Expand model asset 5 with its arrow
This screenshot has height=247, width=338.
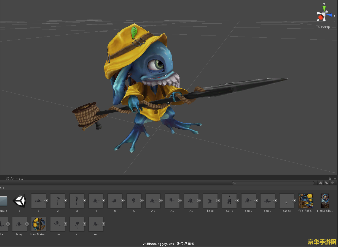pos(123,201)
